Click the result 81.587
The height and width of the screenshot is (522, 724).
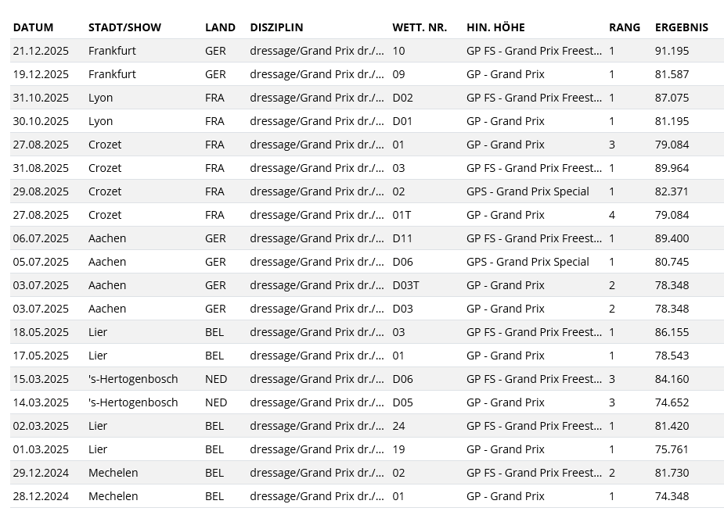pyautogui.click(x=672, y=74)
